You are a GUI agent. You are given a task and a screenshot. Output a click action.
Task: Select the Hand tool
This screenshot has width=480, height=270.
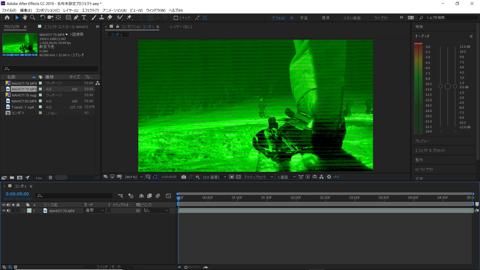25,17
